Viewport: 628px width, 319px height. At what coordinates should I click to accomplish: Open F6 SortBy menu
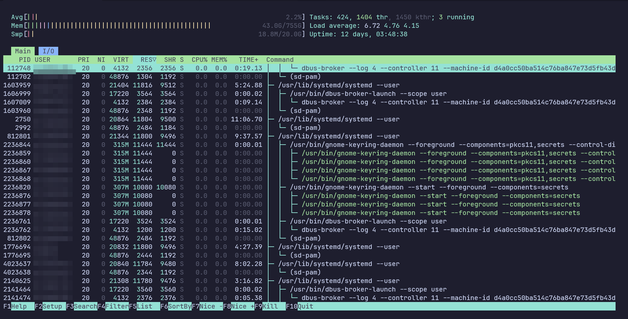176,306
